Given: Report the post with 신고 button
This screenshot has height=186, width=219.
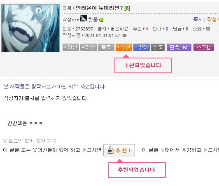Looking at the screenshot, I should pyautogui.click(x=158, y=47).
